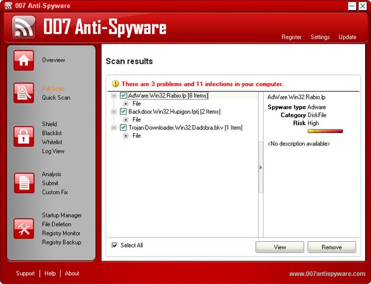Click the '3 problems and 11 infections' message
This screenshot has width=371, height=284.
(202, 84)
